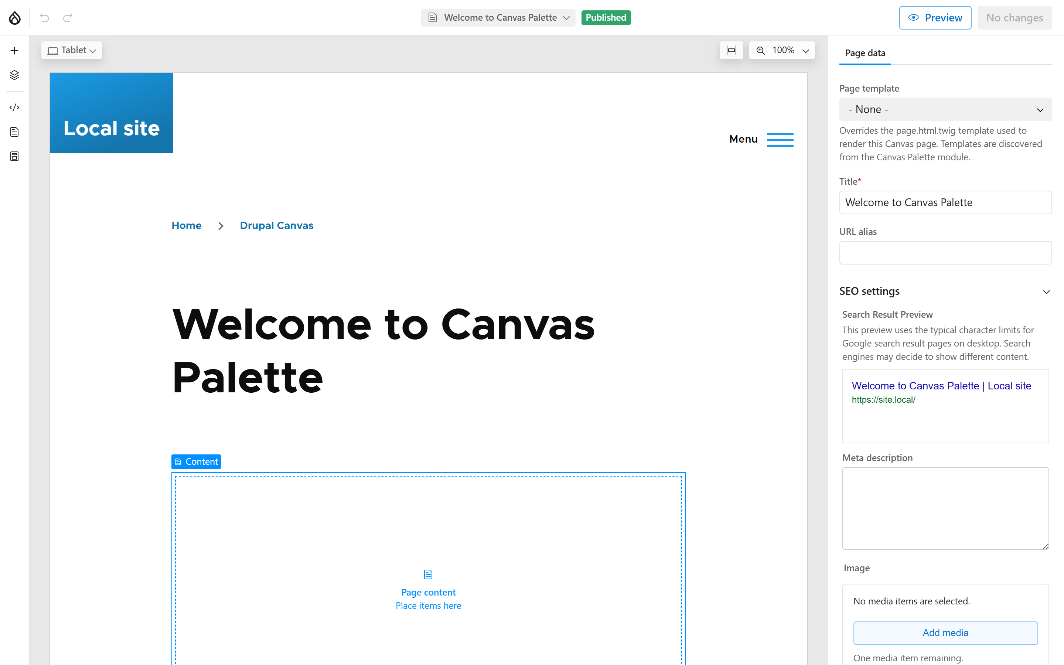
Task: Click the 'Place items here' text
Action: (428, 606)
